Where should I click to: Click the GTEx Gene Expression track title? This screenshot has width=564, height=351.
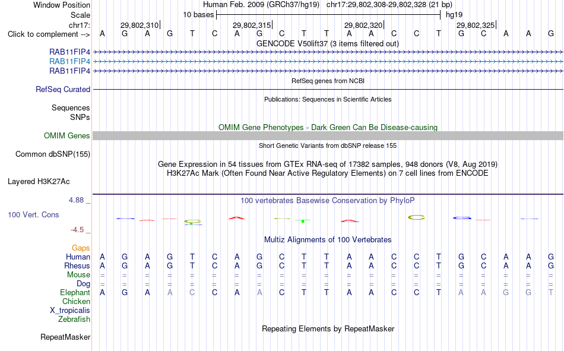click(x=328, y=164)
